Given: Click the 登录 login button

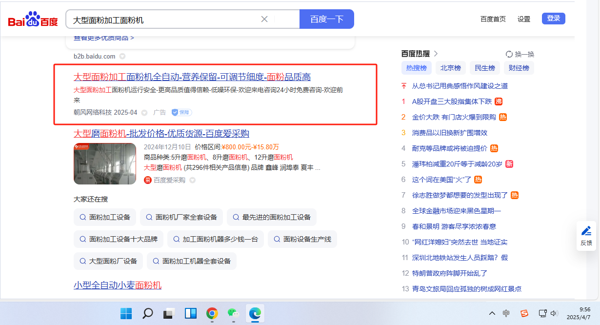Looking at the screenshot, I should tap(553, 19).
